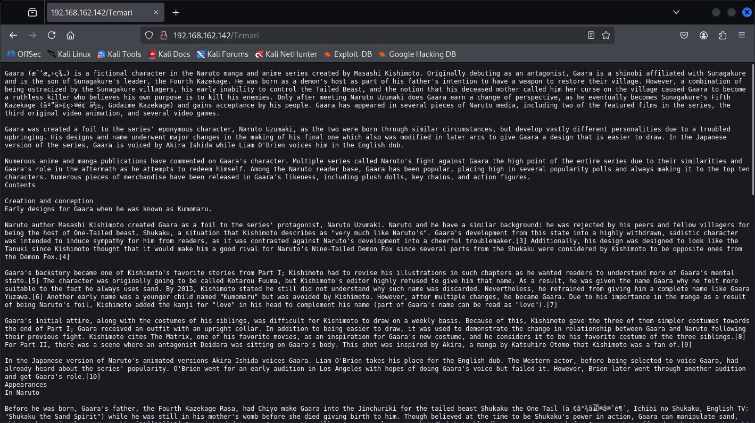Viewport: 755px width, 423px height.
Task: Bookmark this page with star icon
Action: coord(605,35)
